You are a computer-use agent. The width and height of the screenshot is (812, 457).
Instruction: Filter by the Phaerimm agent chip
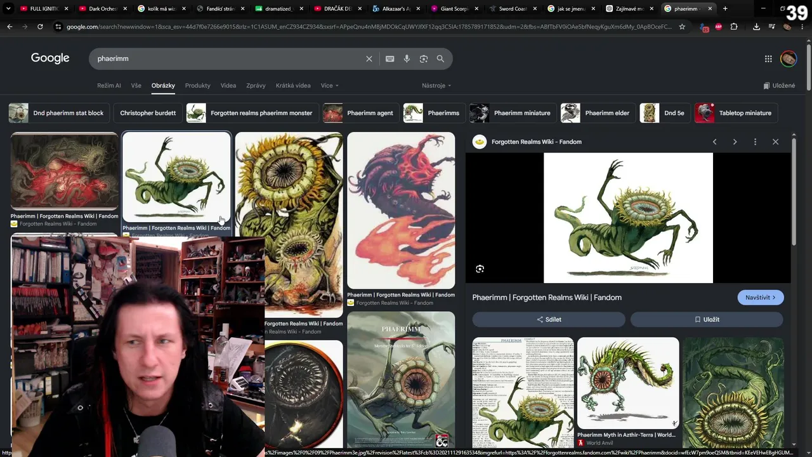(x=361, y=113)
